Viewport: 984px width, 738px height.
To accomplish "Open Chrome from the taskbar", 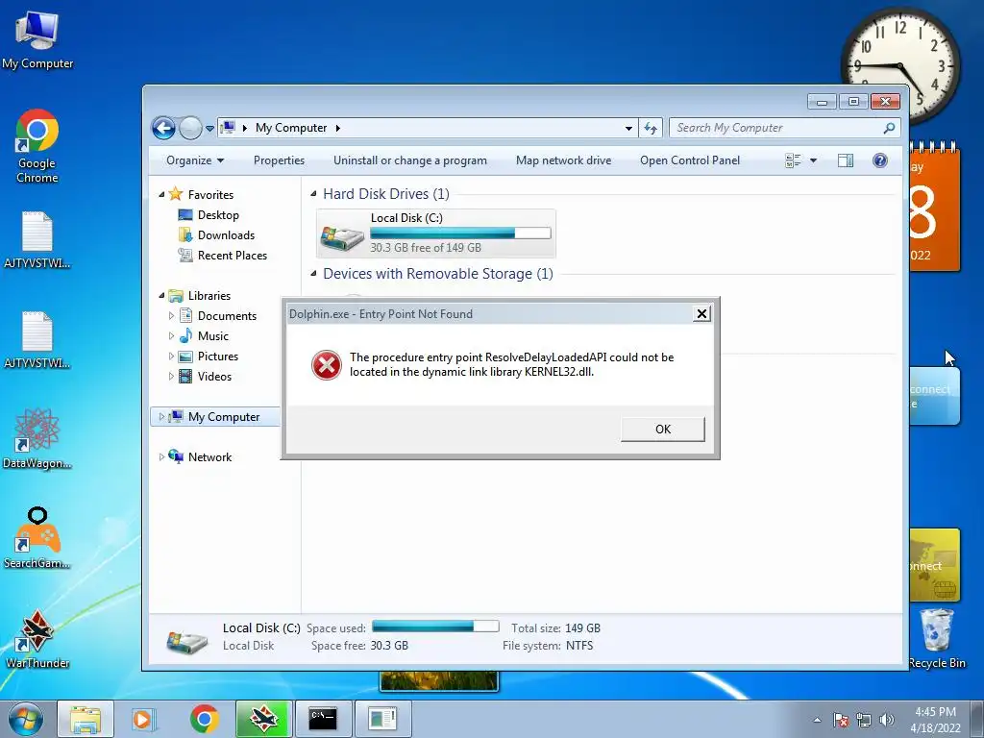I will pyautogui.click(x=204, y=719).
